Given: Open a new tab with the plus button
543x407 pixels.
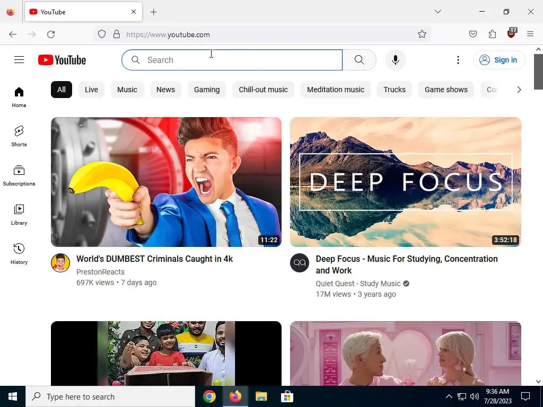Looking at the screenshot, I should [x=154, y=12].
